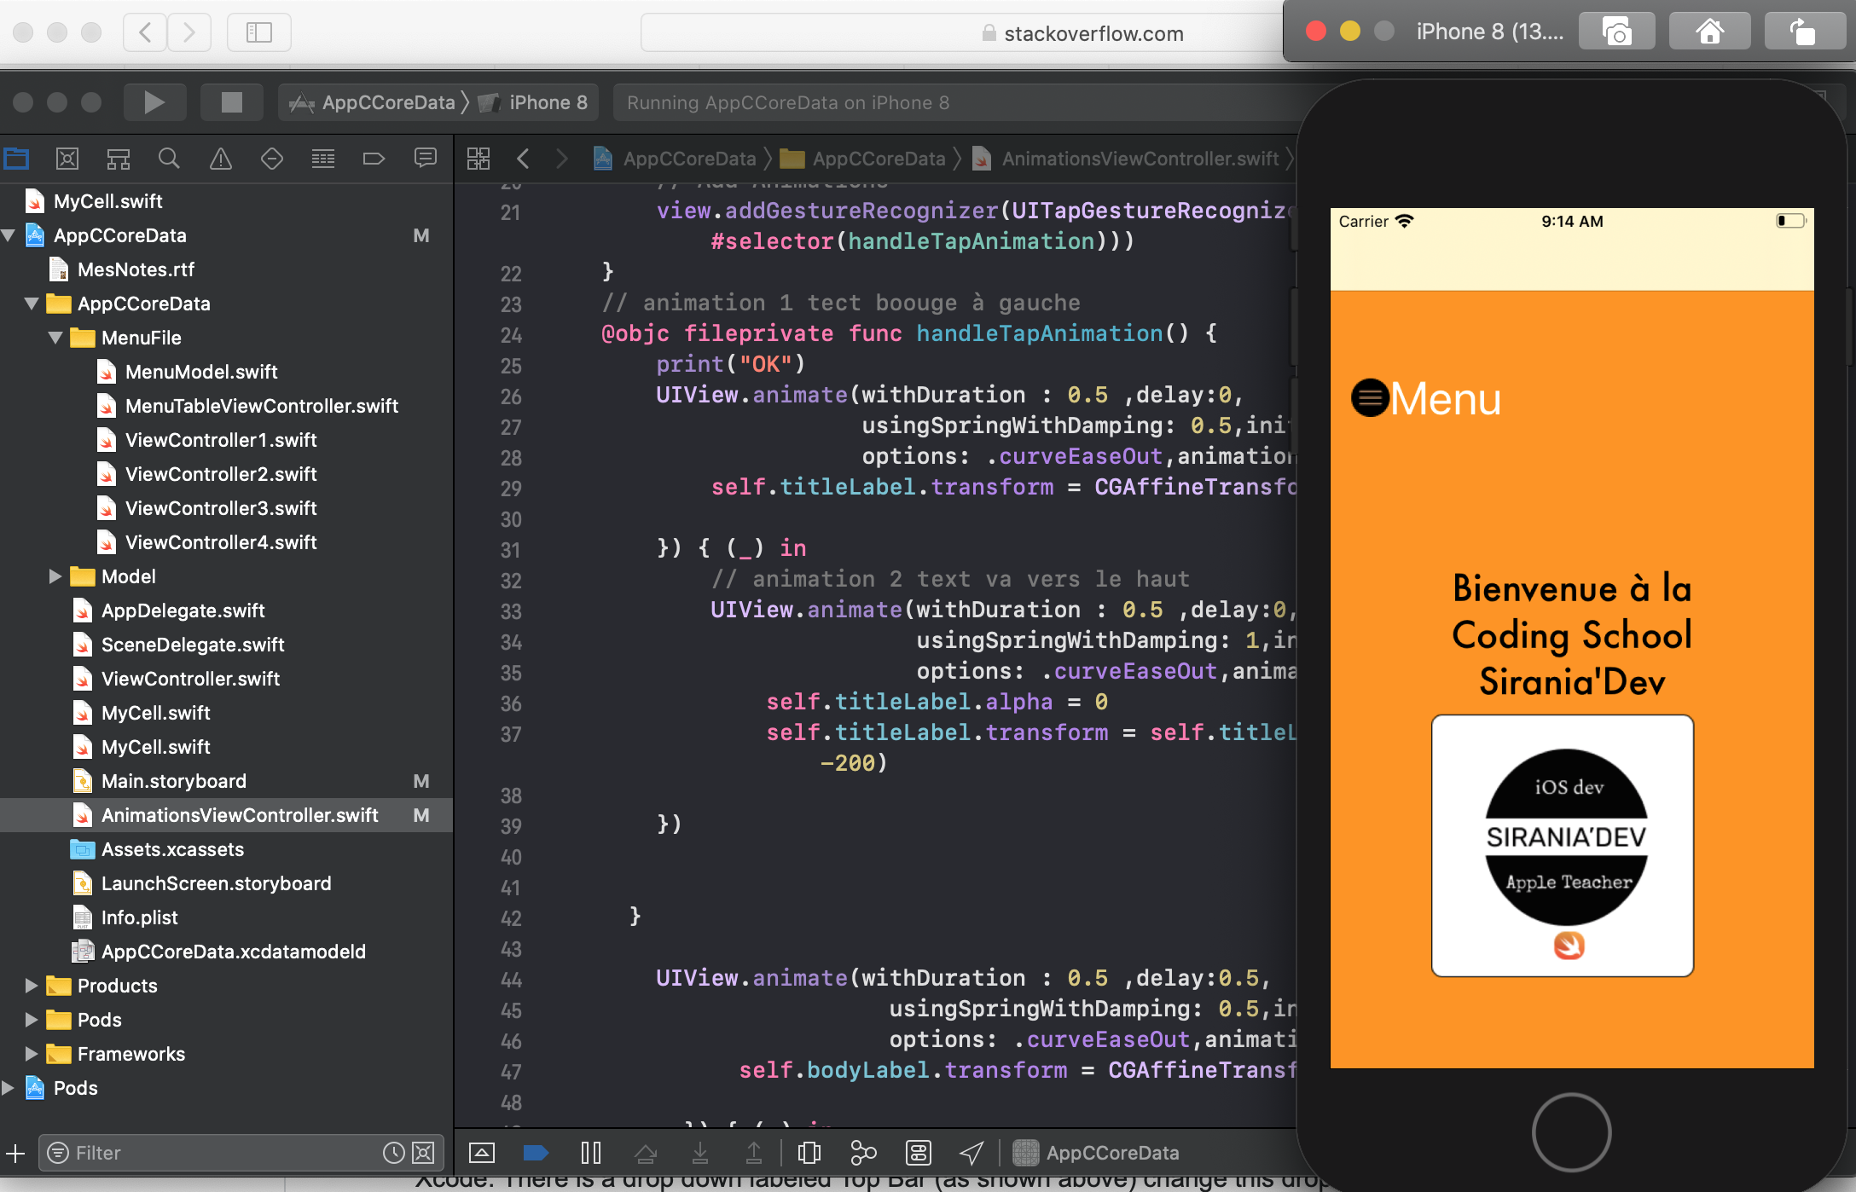Open the Debug navigator icon
Image resolution: width=1856 pixels, height=1192 pixels.
click(x=323, y=159)
